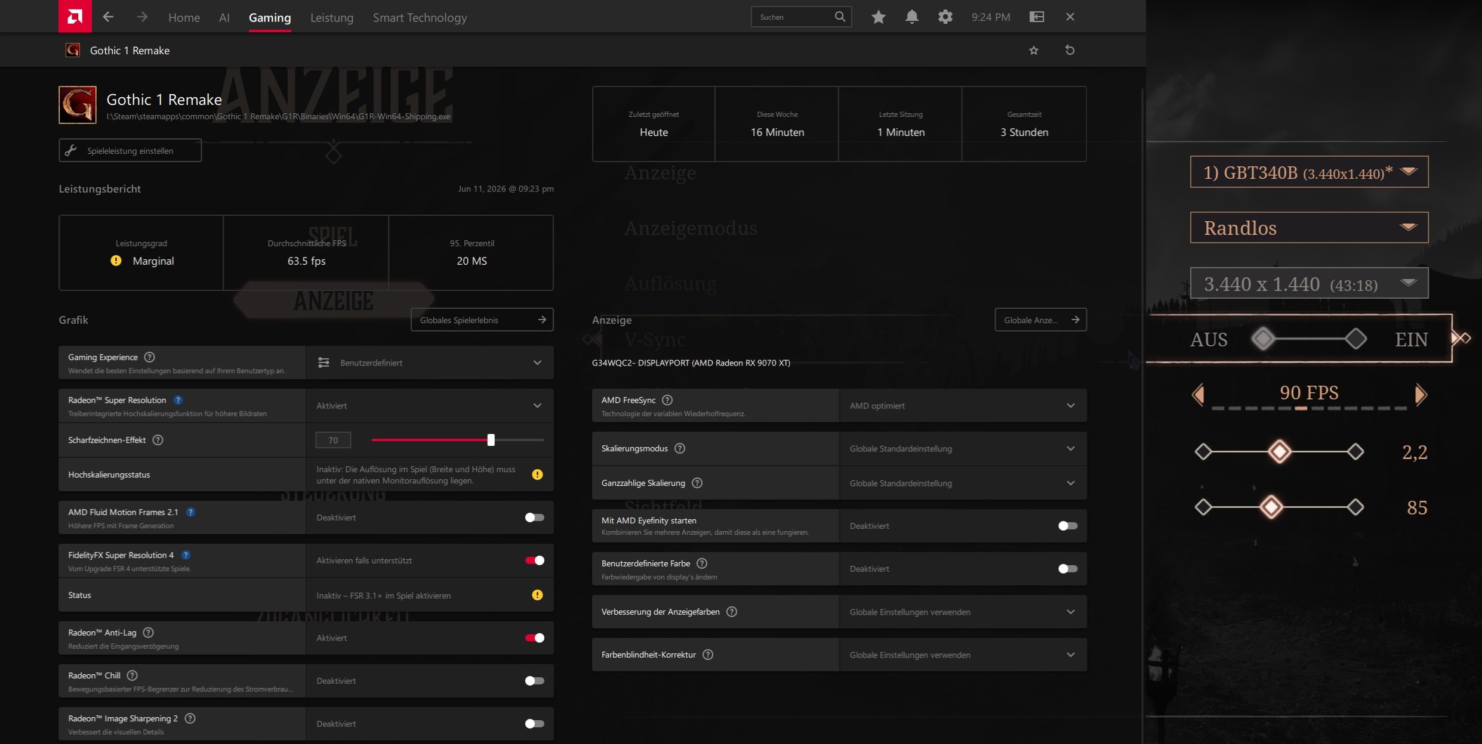The width and height of the screenshot is (1482, 744).
Task: Open settings gear icon
Action: tap(945, 17)
